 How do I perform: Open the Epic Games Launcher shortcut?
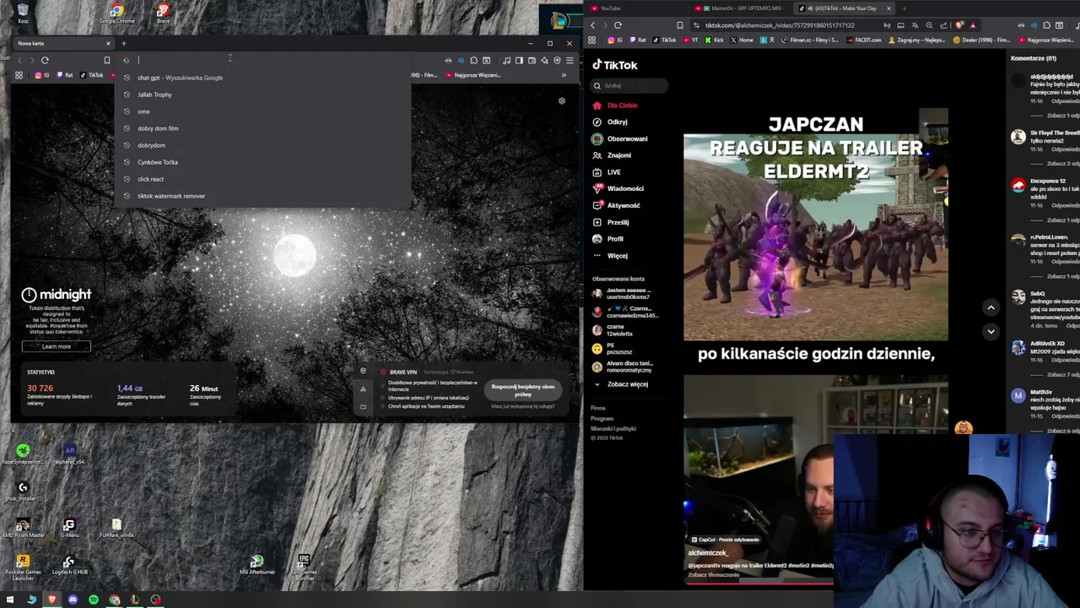pos(304,567)
